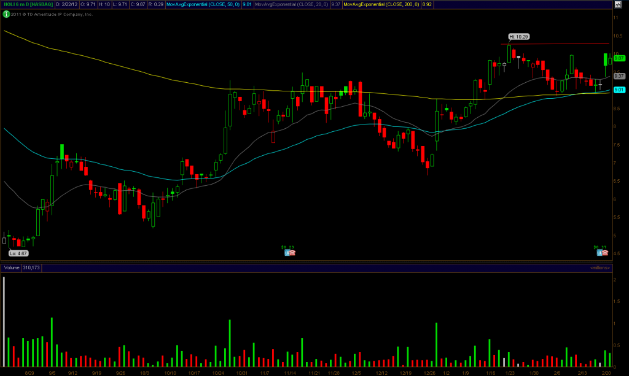The width and height of the screenshot is (629, 376).
Task: Click the Lo: 4.67 price bubble
Action: tap(19, 253)
